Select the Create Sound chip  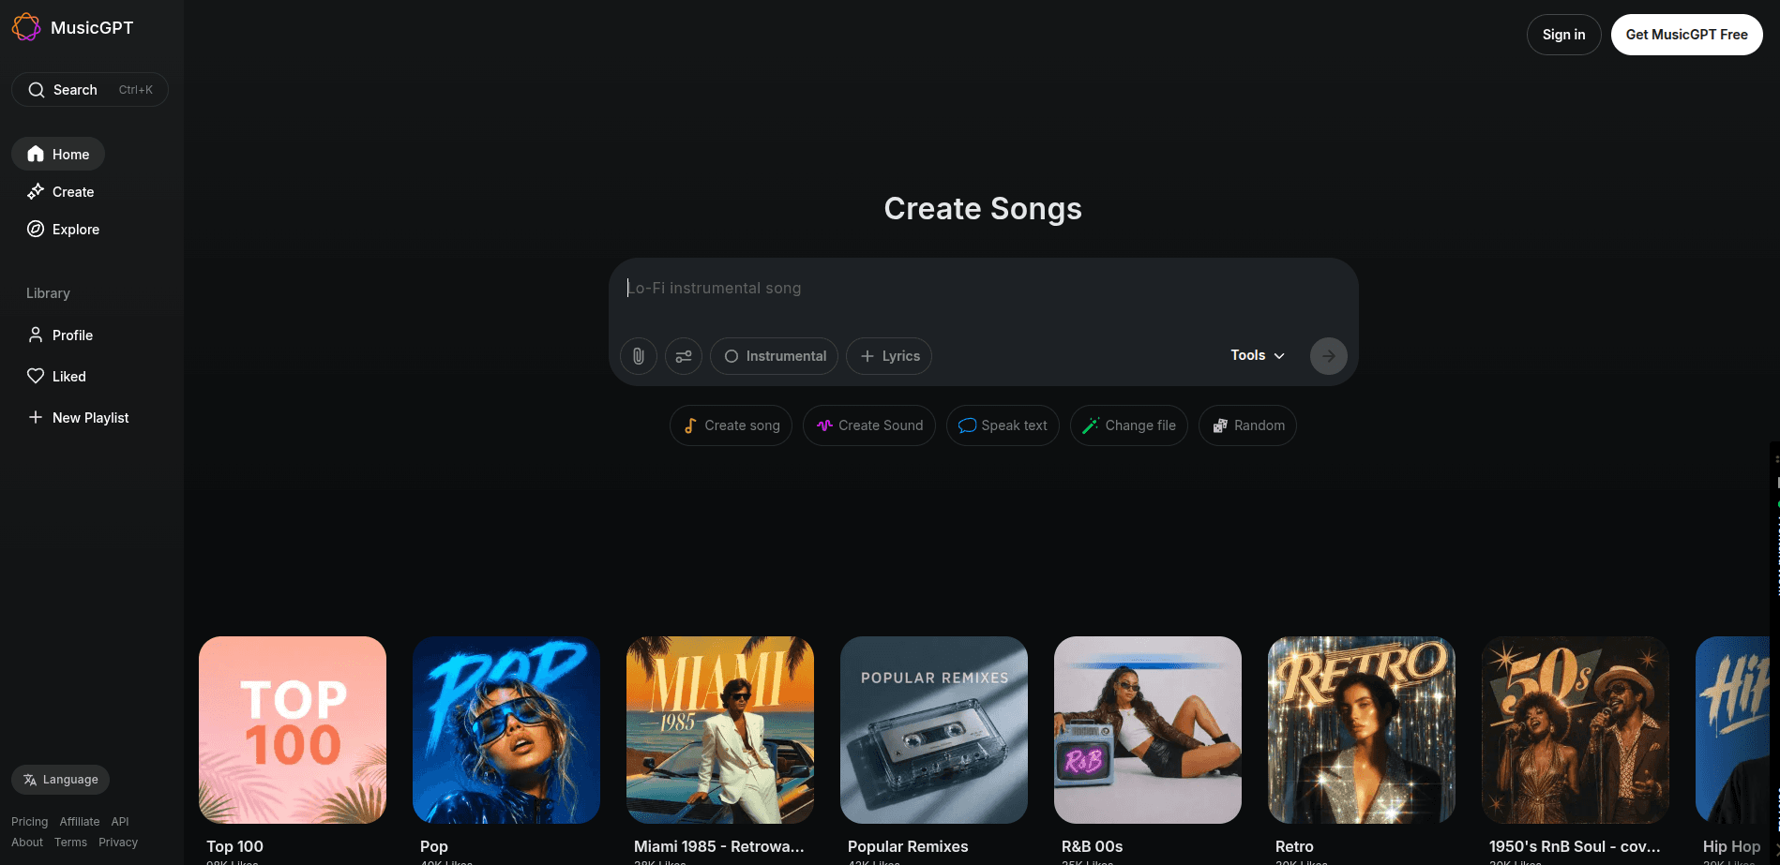869,425
